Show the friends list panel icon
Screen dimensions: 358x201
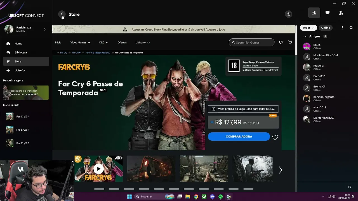[x=314, y=13]
